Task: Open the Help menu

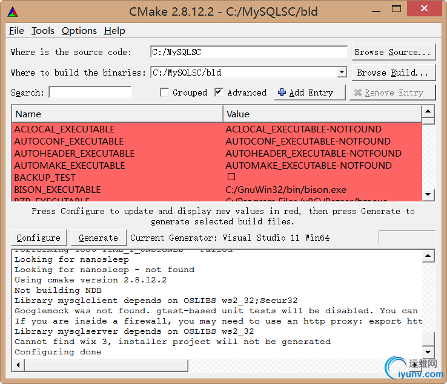Action: click(114, 31)
